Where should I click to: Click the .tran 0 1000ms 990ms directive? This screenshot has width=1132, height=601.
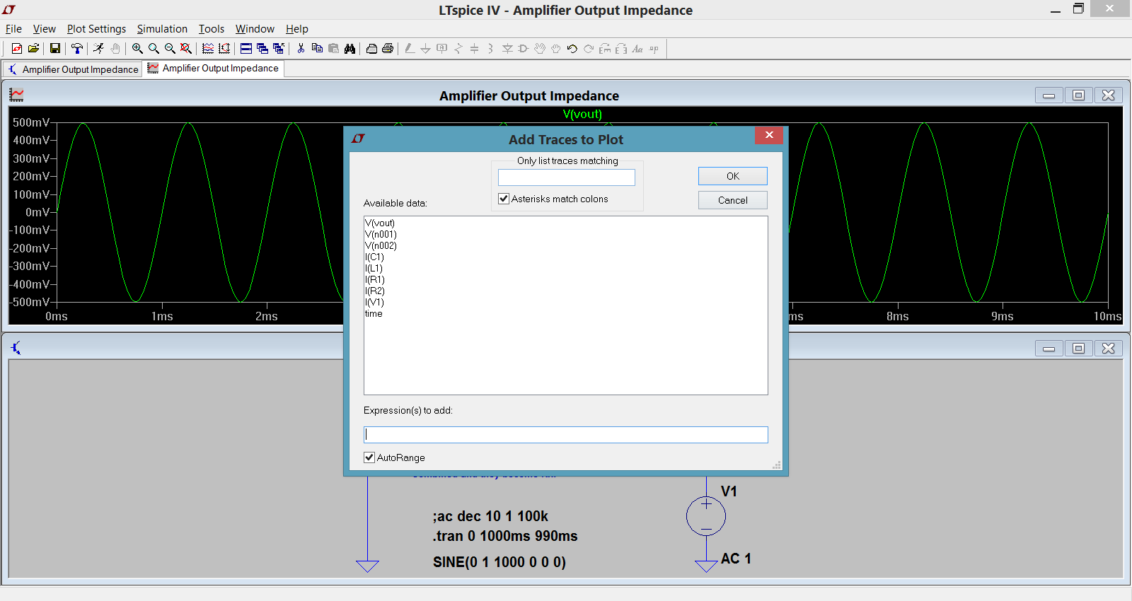click(505, 536)
